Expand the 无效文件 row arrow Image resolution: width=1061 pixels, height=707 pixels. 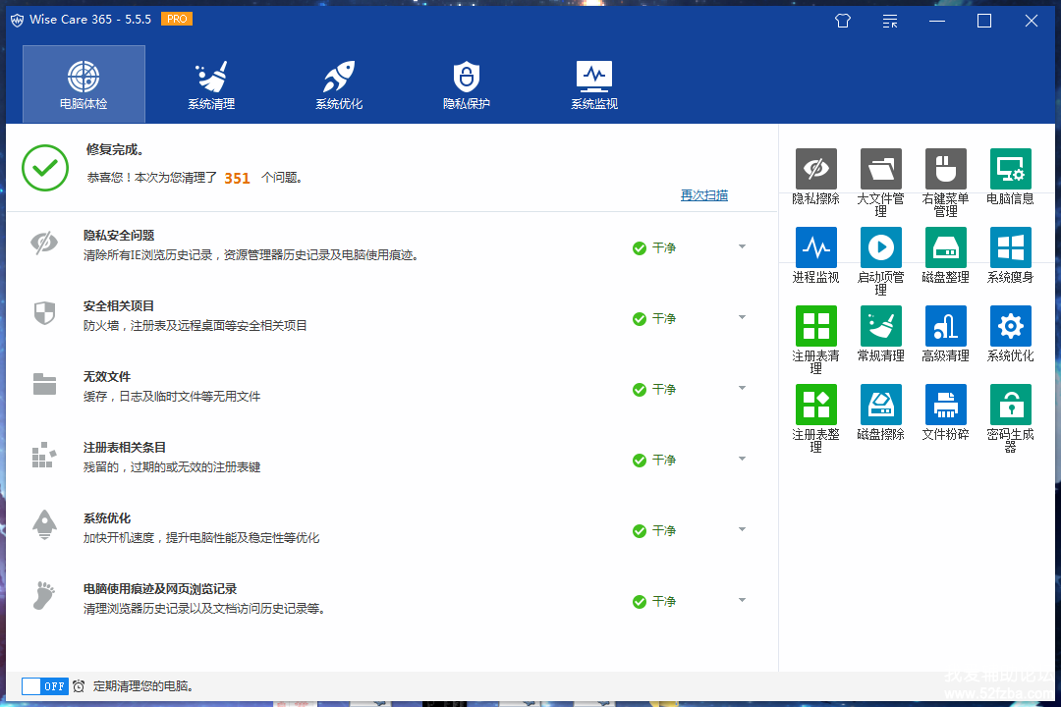[x=743, y=388]
